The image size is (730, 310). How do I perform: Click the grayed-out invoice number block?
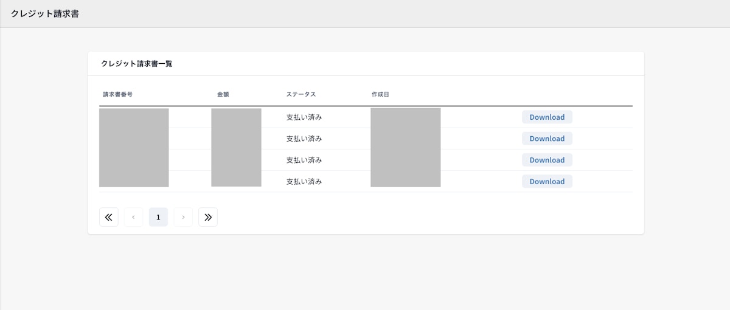click(134, 148)
